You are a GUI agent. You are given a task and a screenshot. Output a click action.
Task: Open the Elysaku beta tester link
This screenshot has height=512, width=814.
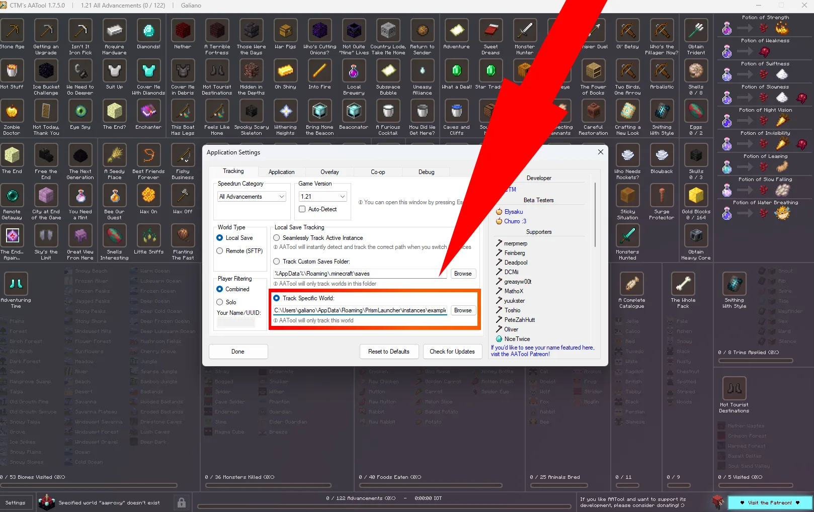point(514,212)
